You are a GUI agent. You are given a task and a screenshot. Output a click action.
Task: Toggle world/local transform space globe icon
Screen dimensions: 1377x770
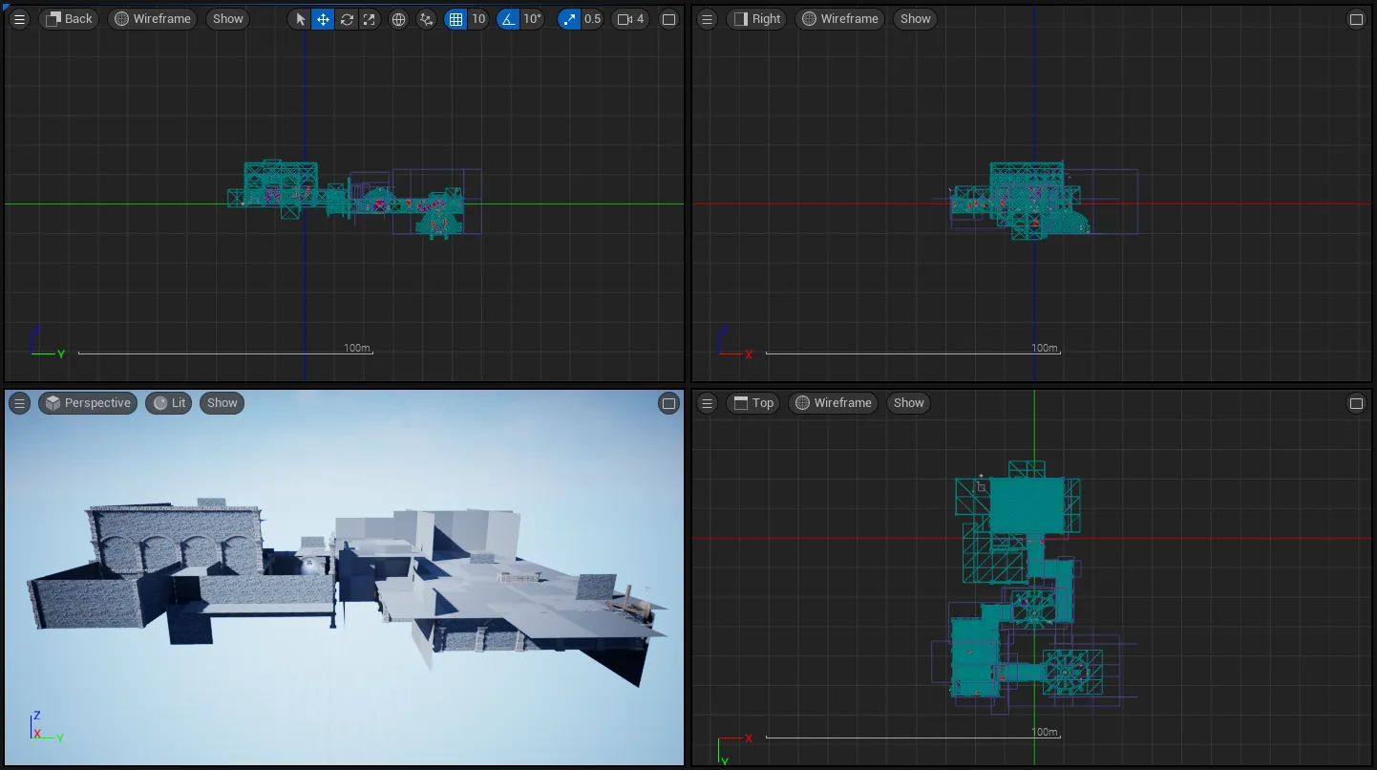(x=398, y=18)
